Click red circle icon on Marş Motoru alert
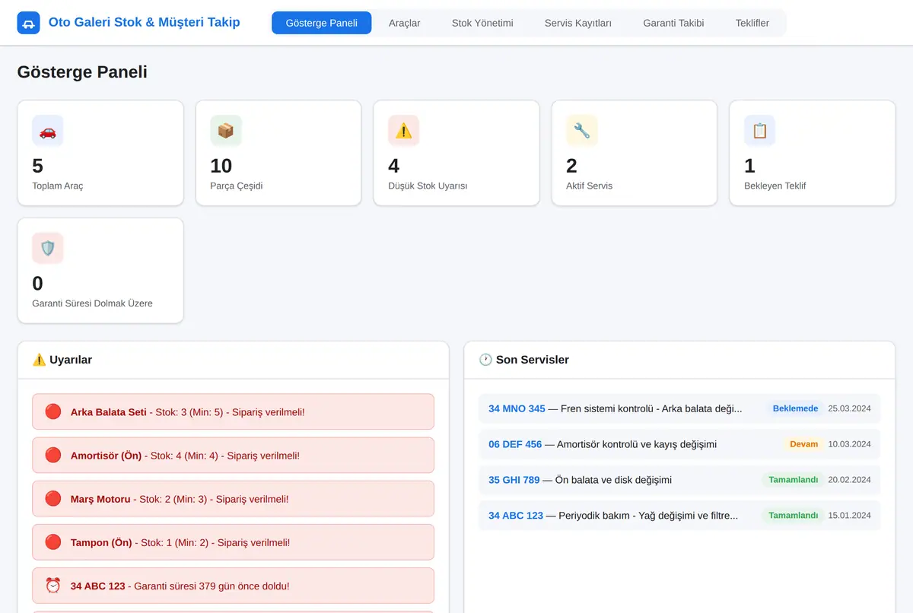Image resolution: width=913 pixels, height=613 pixels. point(52,499)
